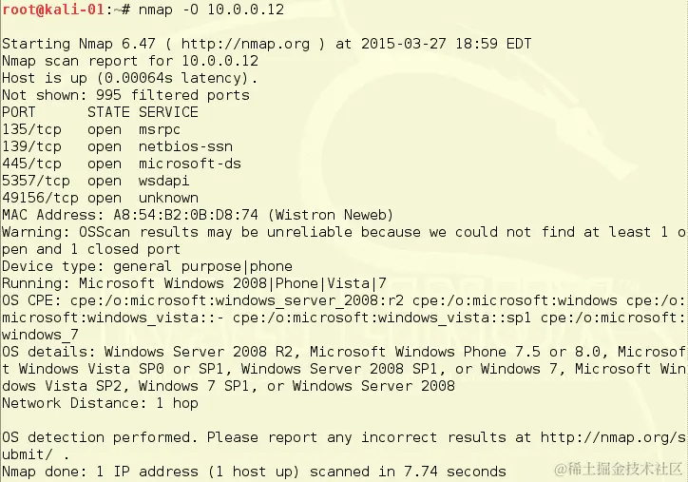
Task: Click the Wistron Neweb vendor text
Action: pos(330,215)
